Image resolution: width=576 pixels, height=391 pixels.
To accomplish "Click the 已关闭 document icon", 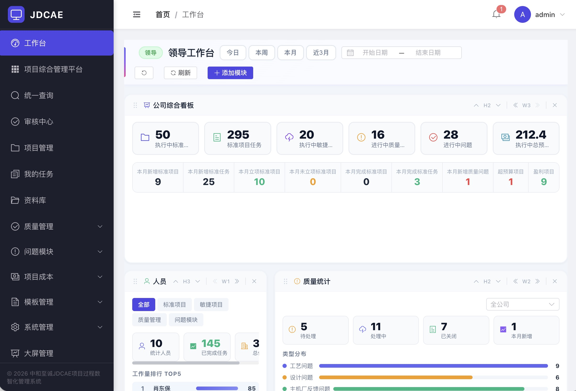I will click(x=433, y=329).
